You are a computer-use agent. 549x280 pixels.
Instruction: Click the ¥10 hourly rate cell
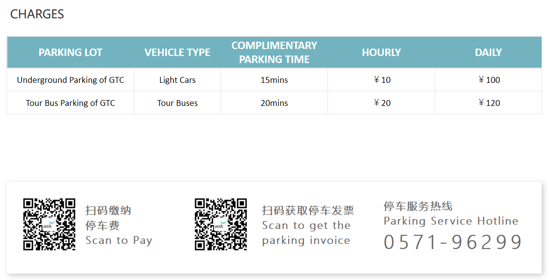tap(382, 80)
